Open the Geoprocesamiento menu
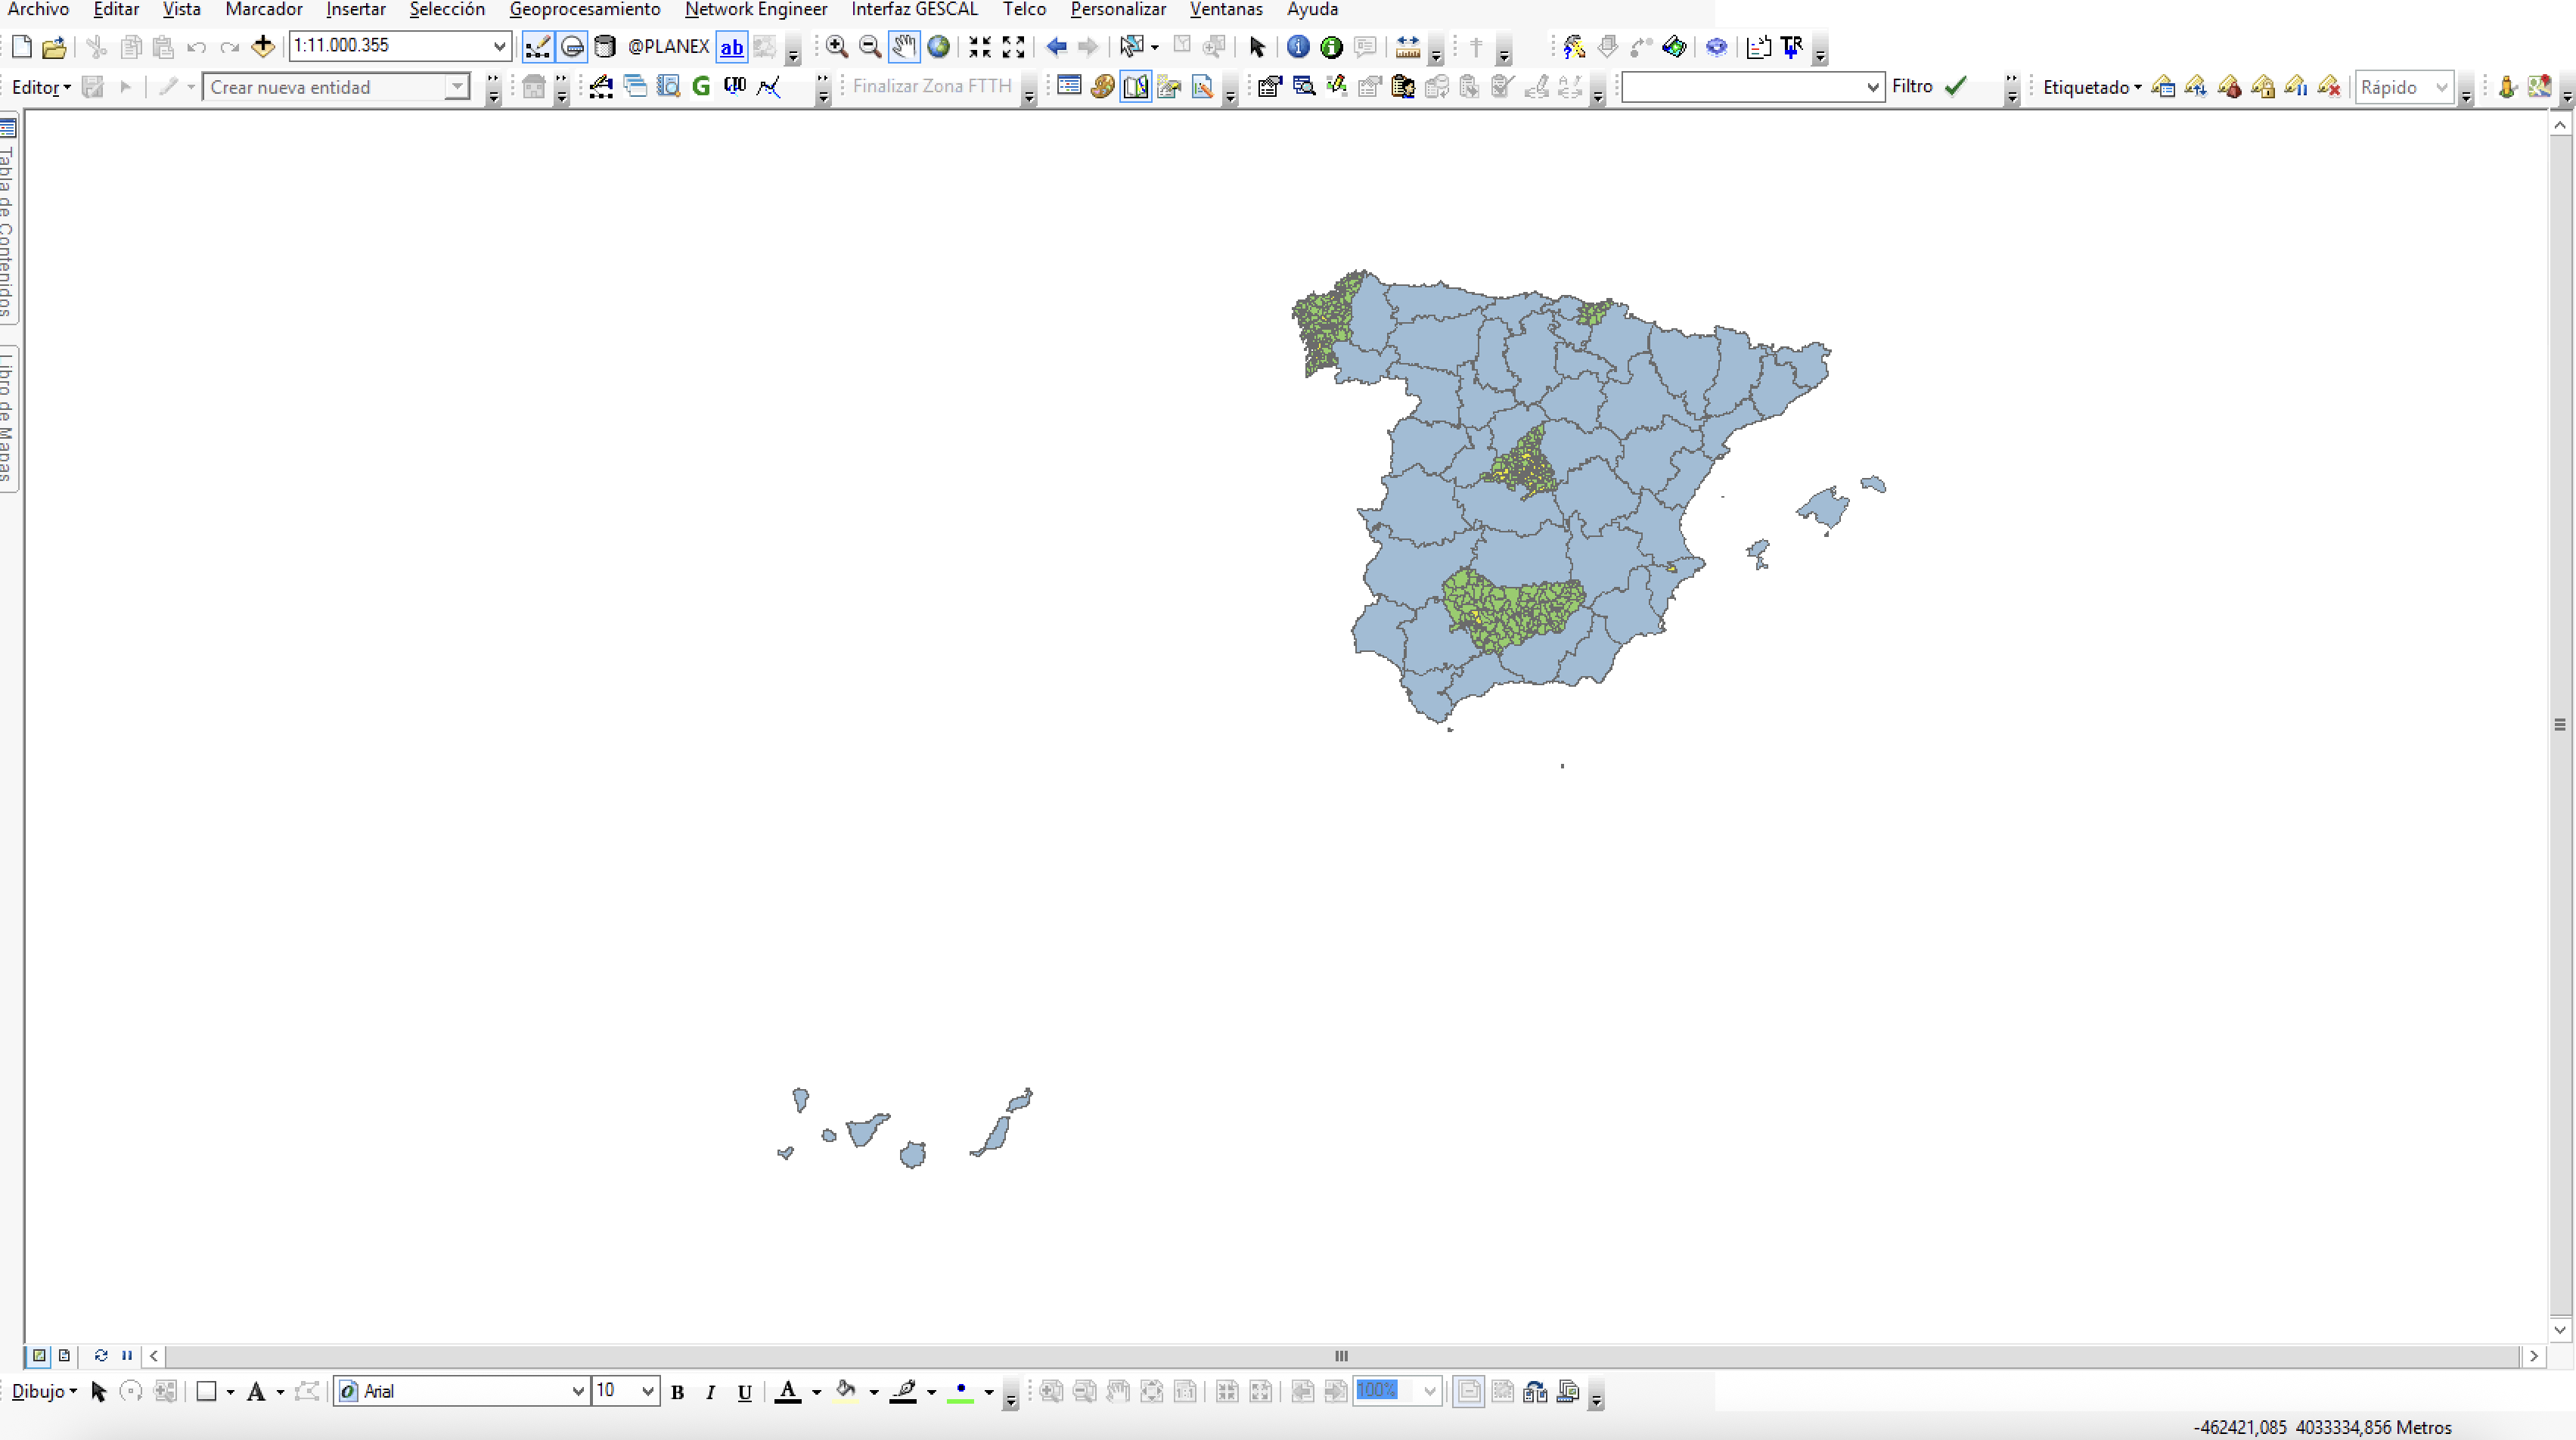 tap(585, 9)
